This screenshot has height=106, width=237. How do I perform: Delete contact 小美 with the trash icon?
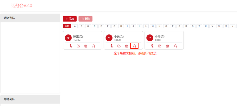pyautogui.click(x=127, y=46)
